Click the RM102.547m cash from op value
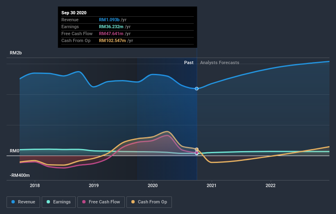Viewport: 336px width, 214px height. click(113, 40)
